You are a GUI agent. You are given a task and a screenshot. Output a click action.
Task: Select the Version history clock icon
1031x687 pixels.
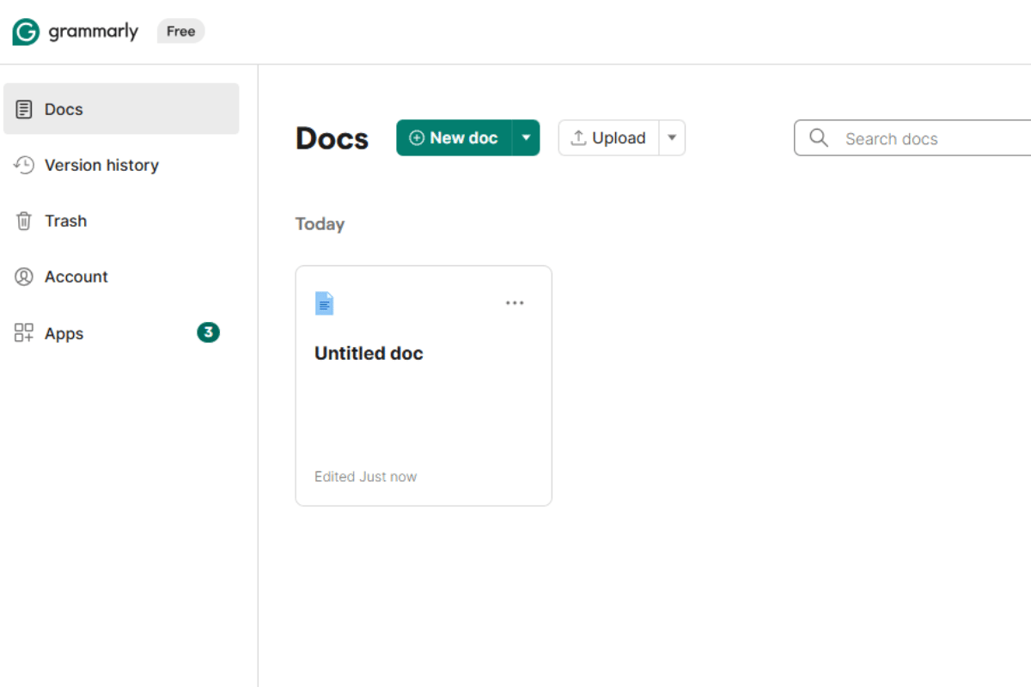(23, 165)
